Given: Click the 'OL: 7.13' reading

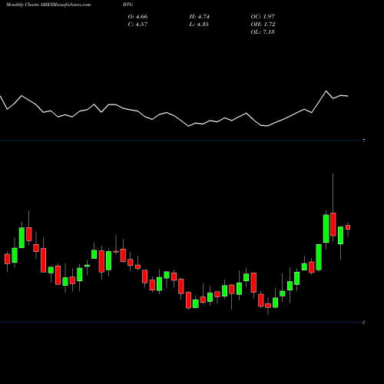Looking at the screenshot, I should pos(263,32).
